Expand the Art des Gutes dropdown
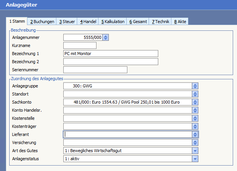237x171 pixels. click(x=195, y=151)
